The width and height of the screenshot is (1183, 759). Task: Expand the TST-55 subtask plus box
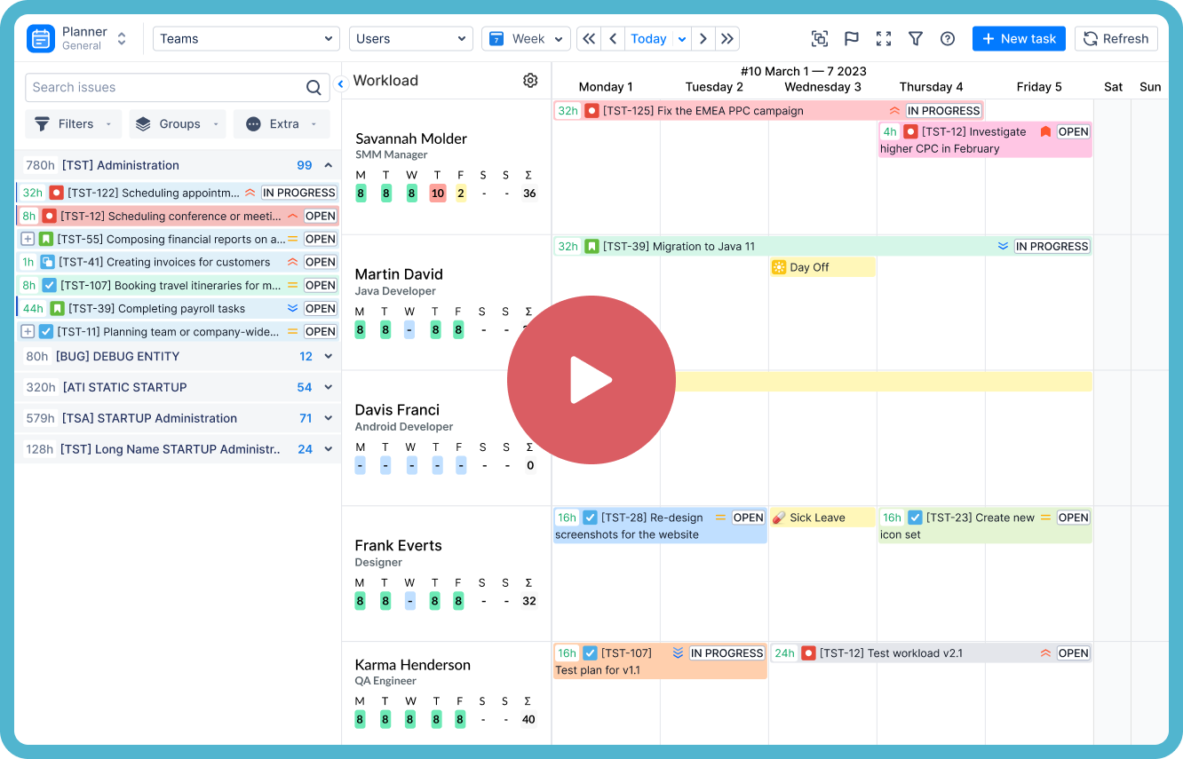(28, 240)
